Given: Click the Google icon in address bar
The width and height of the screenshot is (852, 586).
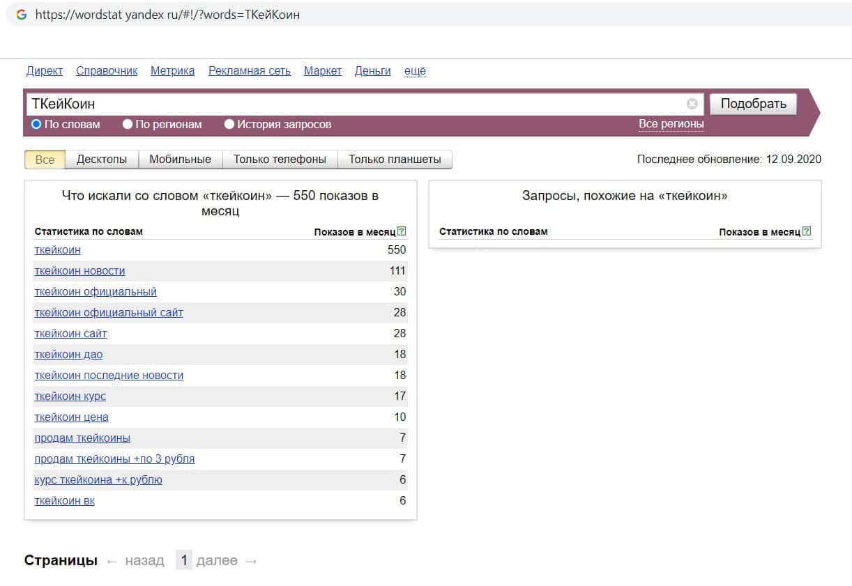Looking at the screenshot, I should pos(22,14).
